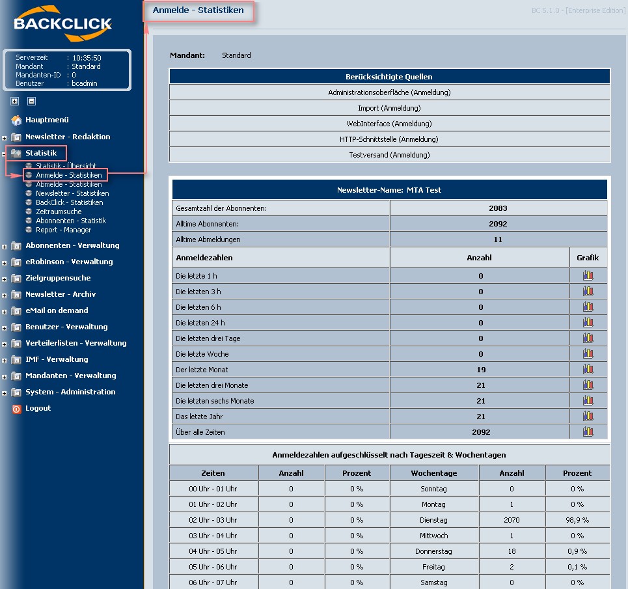Open chart icon for Die letzten sechs Monate

pos(588,400)
